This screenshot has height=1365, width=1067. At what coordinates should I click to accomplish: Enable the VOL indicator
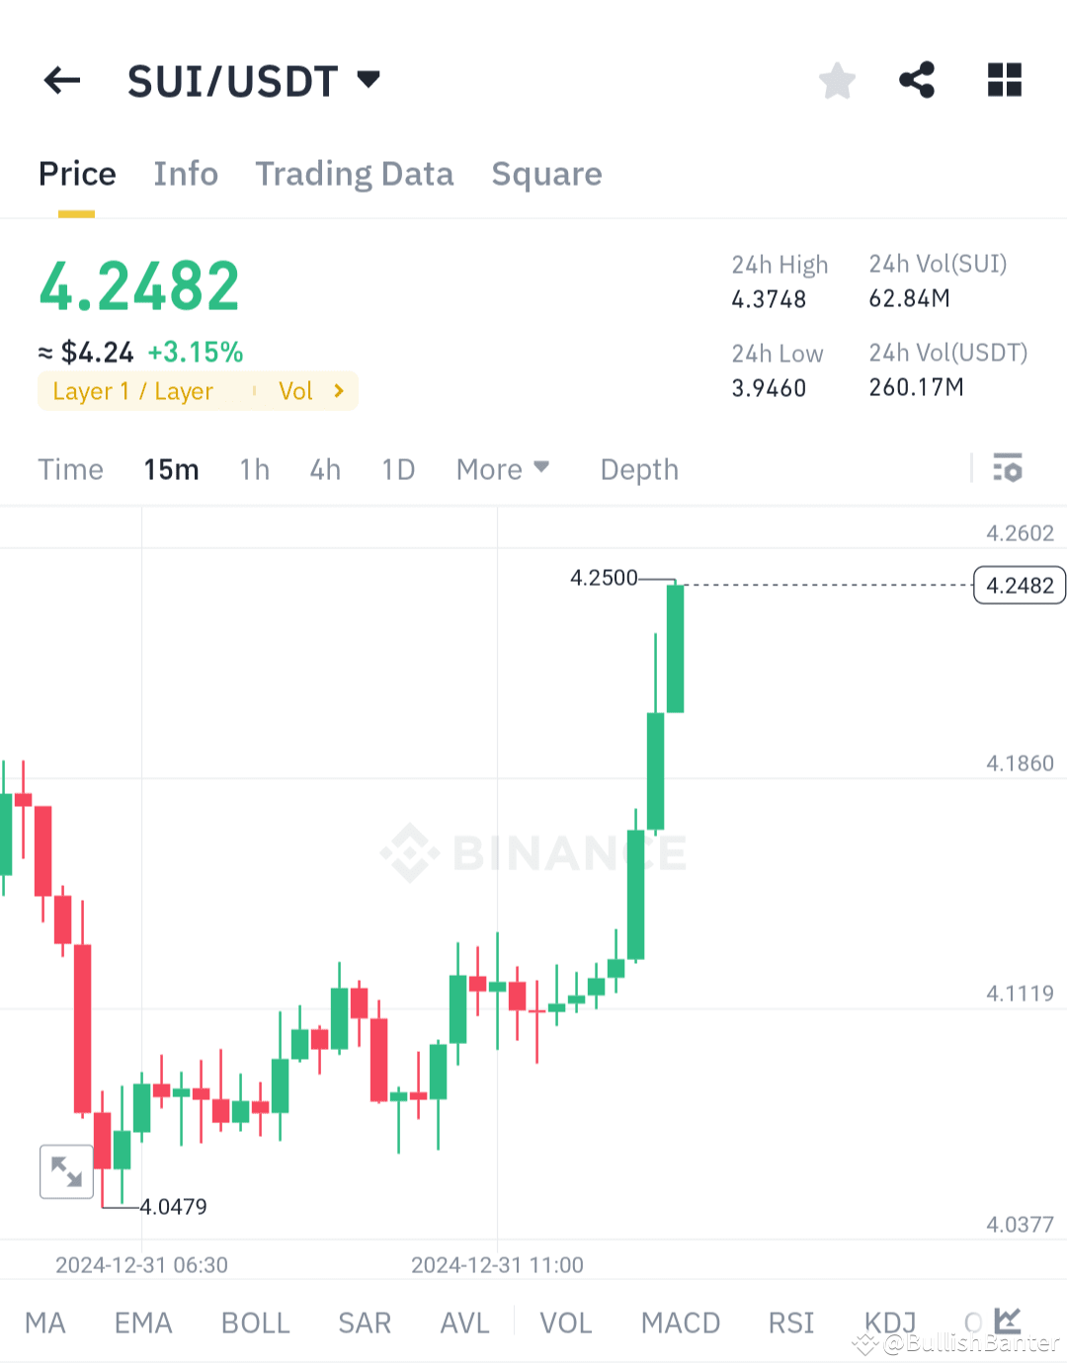pos(565,1323)
